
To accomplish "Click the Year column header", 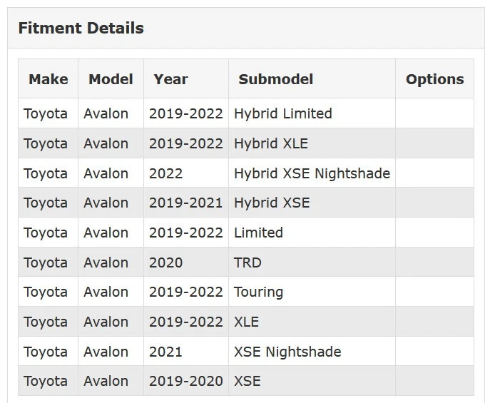I will [170, 79].
